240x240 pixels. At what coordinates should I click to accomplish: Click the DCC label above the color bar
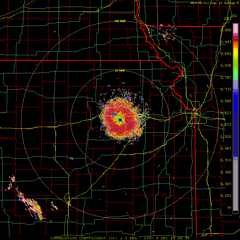(x=234, y=16)
